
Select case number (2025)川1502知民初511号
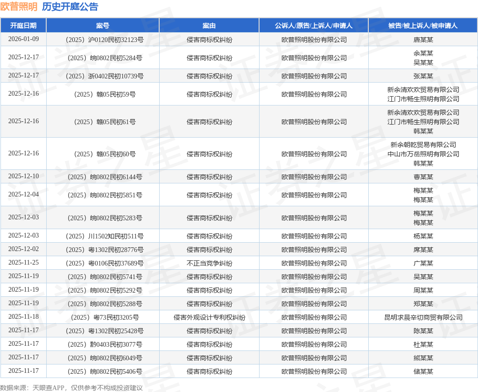click(103, 237)
